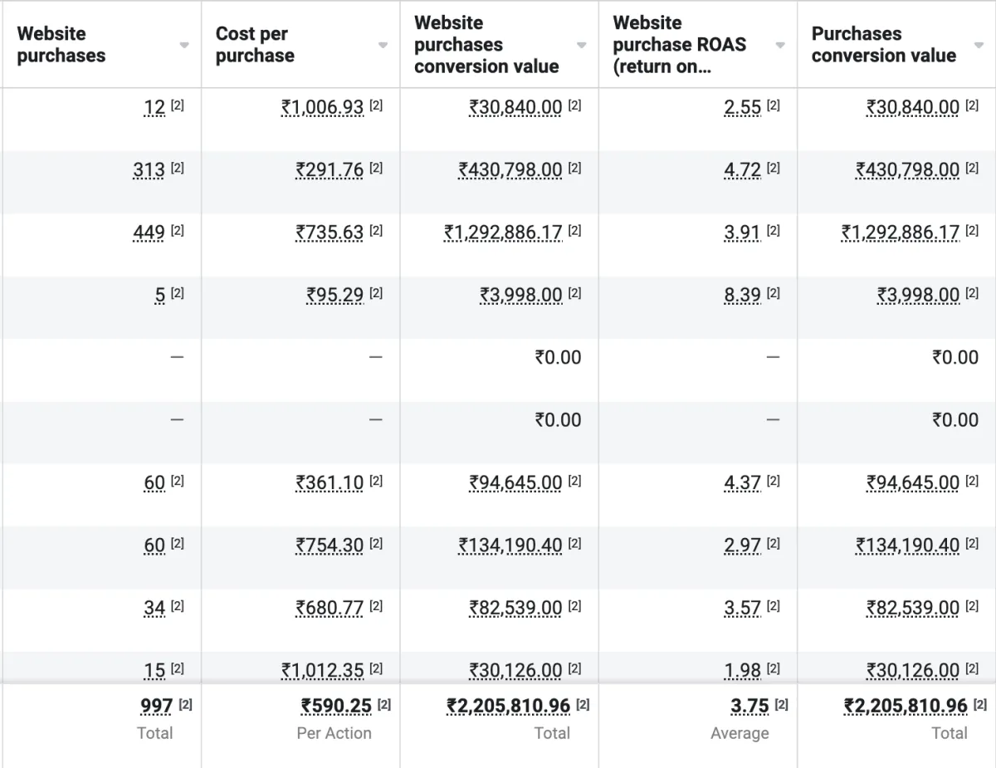The width and height of the screenshot is (996, 768).
Task: Sort by Website purchases column header
Action: [61, 45]
